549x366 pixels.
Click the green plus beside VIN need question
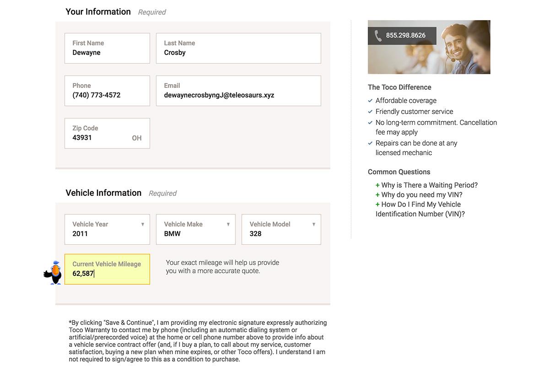coord(377,195)
